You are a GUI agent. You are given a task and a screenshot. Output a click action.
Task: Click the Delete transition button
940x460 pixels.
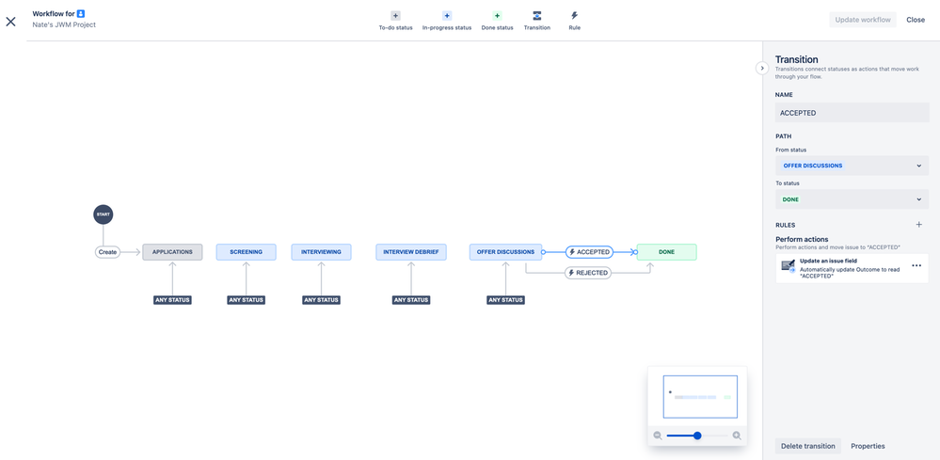pyautogui.click(x=807, y=446)
